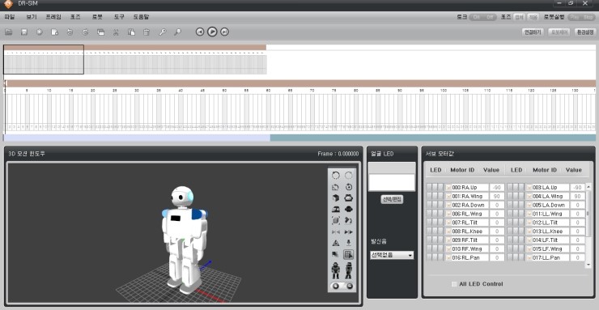Select the front-facing robot figure icon
Image resolution: width=599 pixels, height=310 pixels.
[336, 270]
